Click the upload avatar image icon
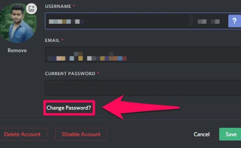Screen dimensions: 241x148 click(x=32, y=9)
